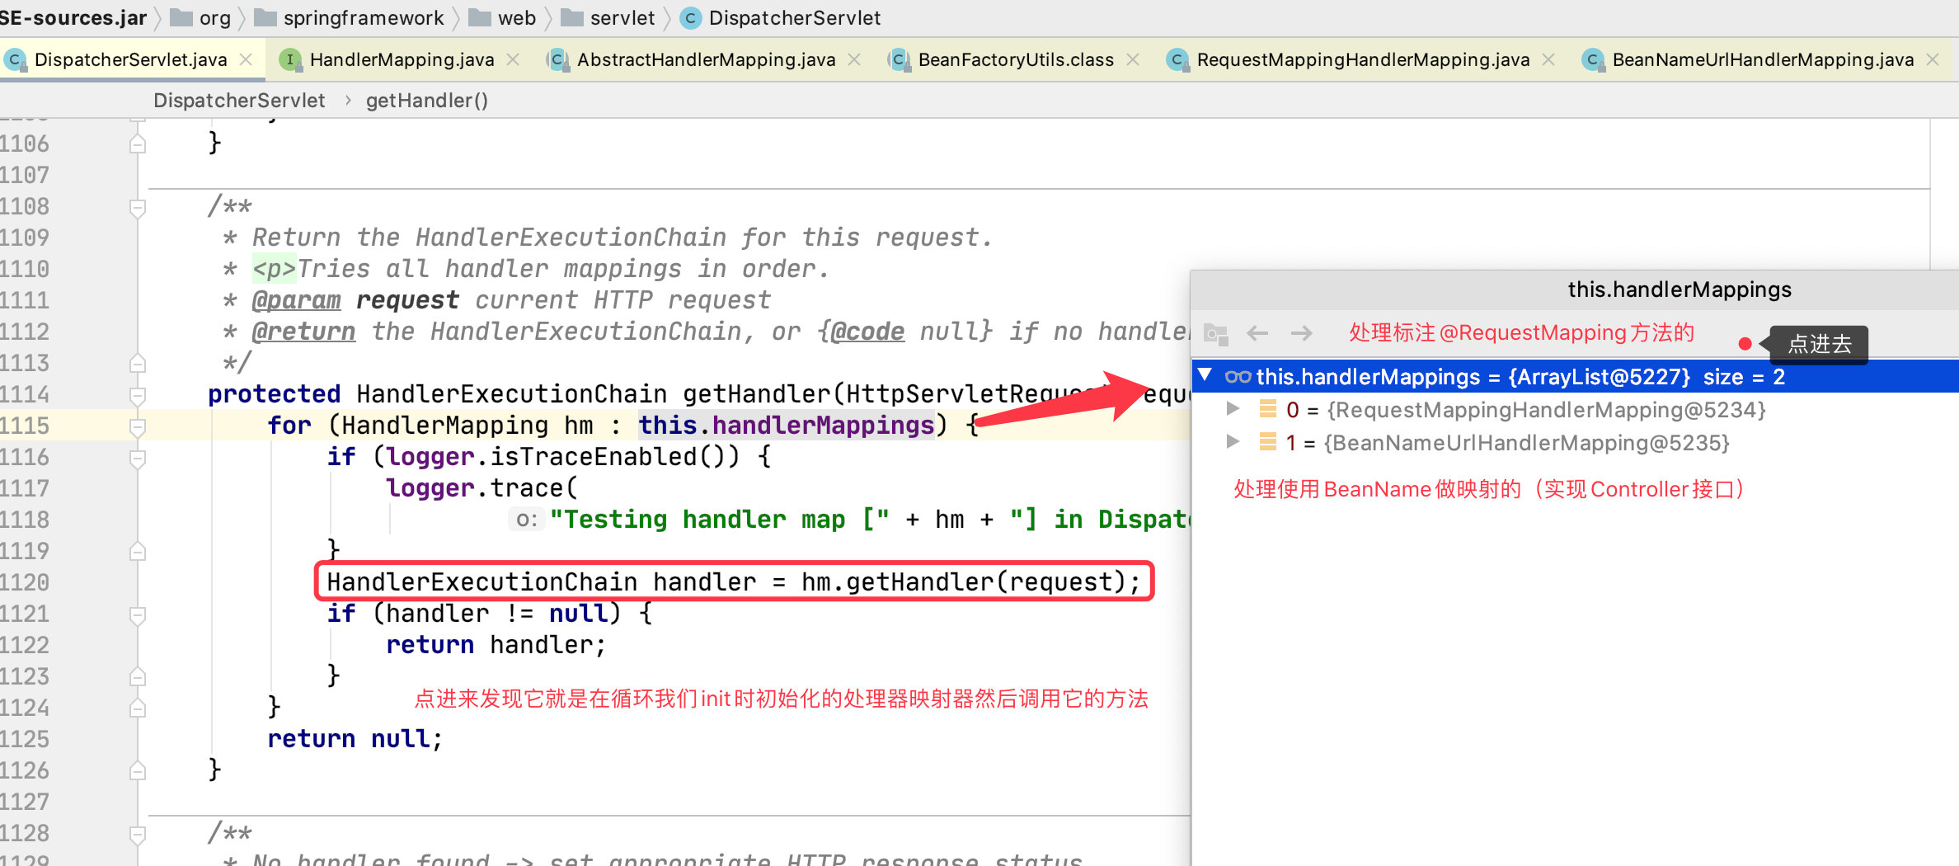Close the RequestMappingHandlerMapping.java tab
This screenshot has width=1959, height=866.
[1548, 59]
